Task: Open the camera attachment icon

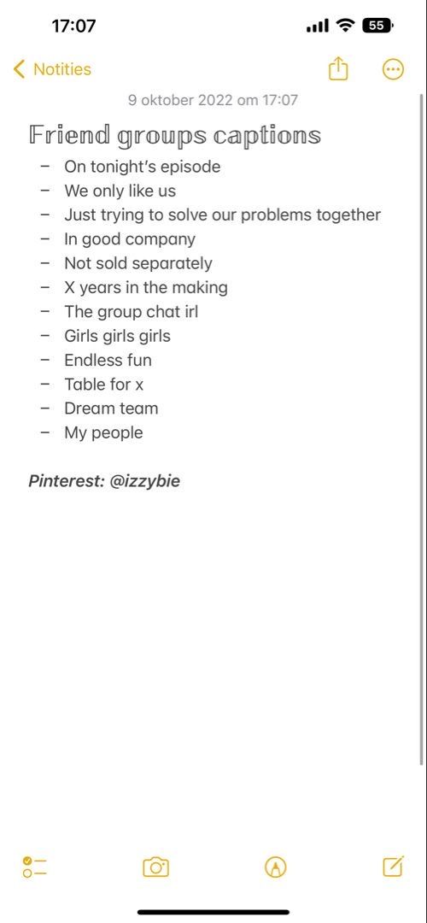Action: [156, 867]
